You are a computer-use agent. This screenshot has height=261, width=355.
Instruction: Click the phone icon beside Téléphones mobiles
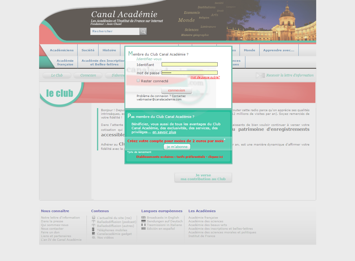tap(93, 229)
